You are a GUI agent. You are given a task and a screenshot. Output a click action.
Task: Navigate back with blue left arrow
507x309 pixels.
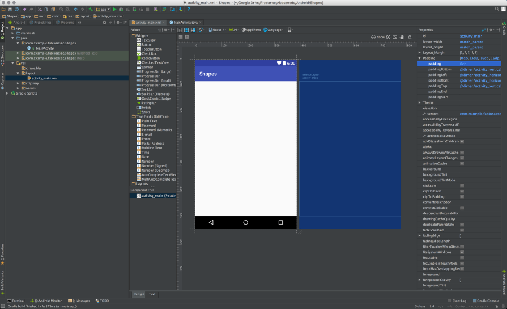[75, 10]
